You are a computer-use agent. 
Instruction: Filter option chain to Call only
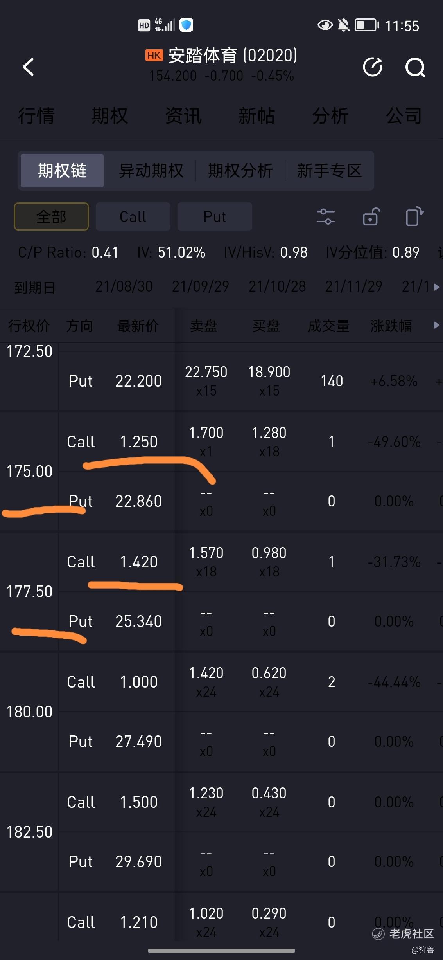pyautogui.click(x=133, y=216)
